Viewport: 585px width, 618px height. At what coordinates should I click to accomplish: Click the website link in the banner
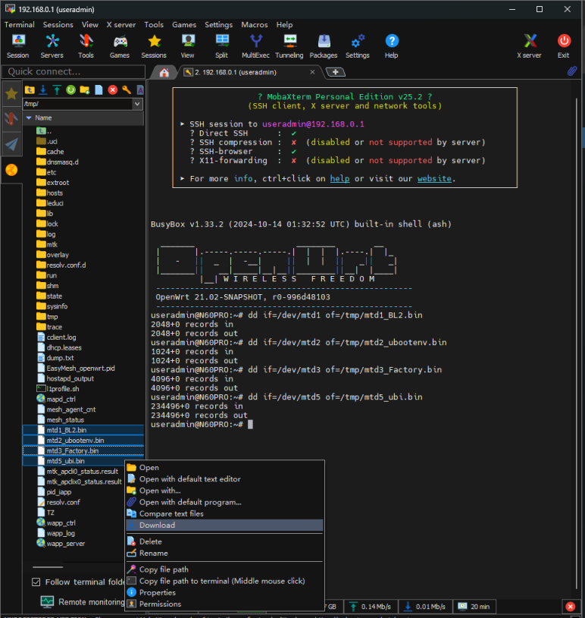point(433,179)
